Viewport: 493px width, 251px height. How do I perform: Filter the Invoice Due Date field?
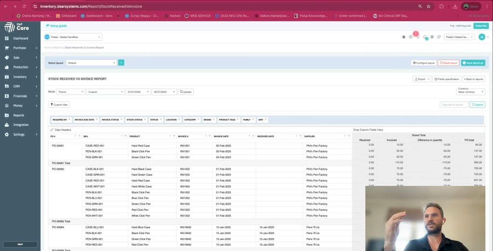[96, 120]
